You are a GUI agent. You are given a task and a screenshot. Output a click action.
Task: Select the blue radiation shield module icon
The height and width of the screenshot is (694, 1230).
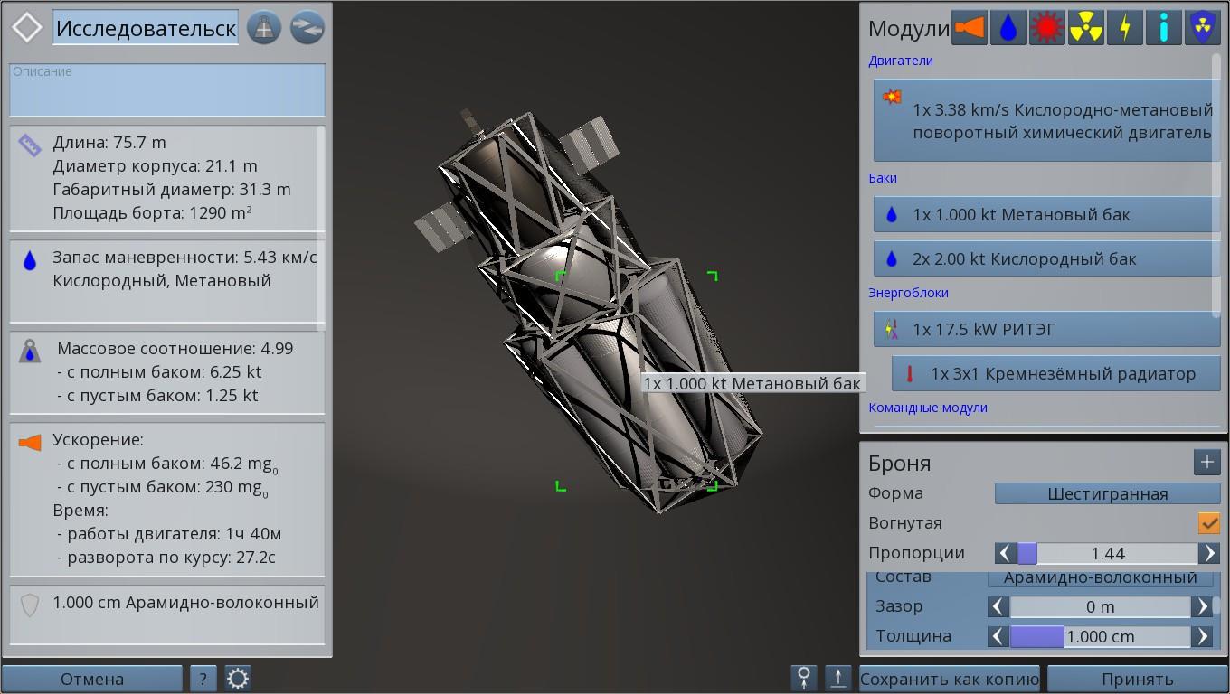pos(1202,28)
